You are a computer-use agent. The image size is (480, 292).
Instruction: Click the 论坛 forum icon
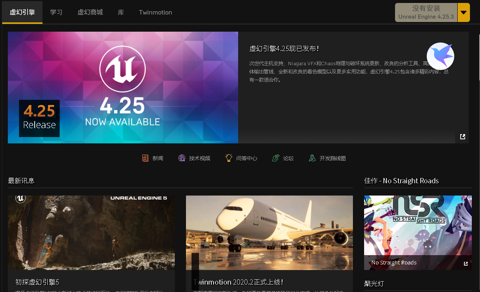(x=276, y=158)
